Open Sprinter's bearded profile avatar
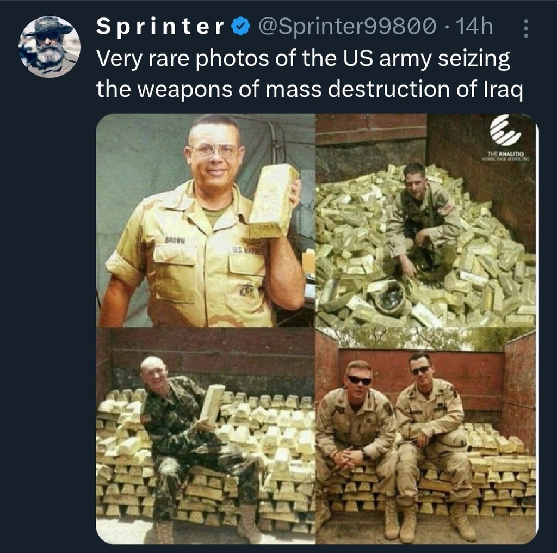This screenshot has height=553, width=557. click(49, 47)
